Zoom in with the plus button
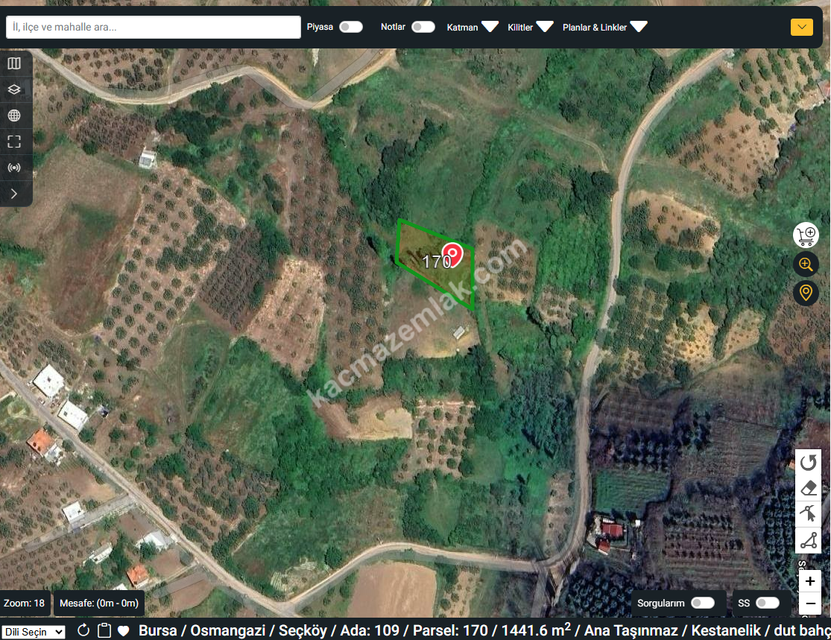This screenshot has width=831, height=640. pos(809,581)
